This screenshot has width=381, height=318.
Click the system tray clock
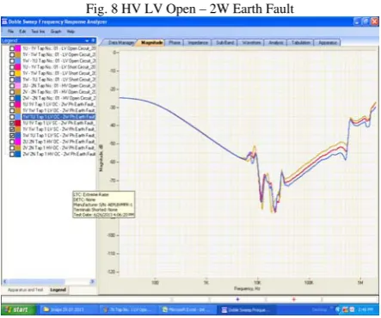pyautogui.click(x=366, y=309)
